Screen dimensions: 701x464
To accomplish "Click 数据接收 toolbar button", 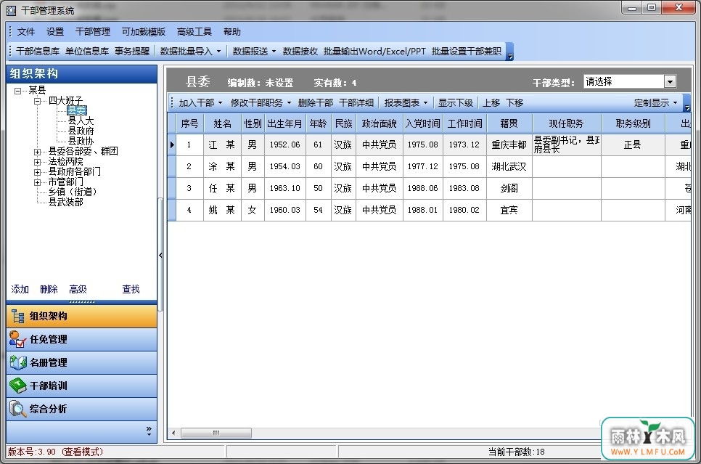I will tap(300, 52).
